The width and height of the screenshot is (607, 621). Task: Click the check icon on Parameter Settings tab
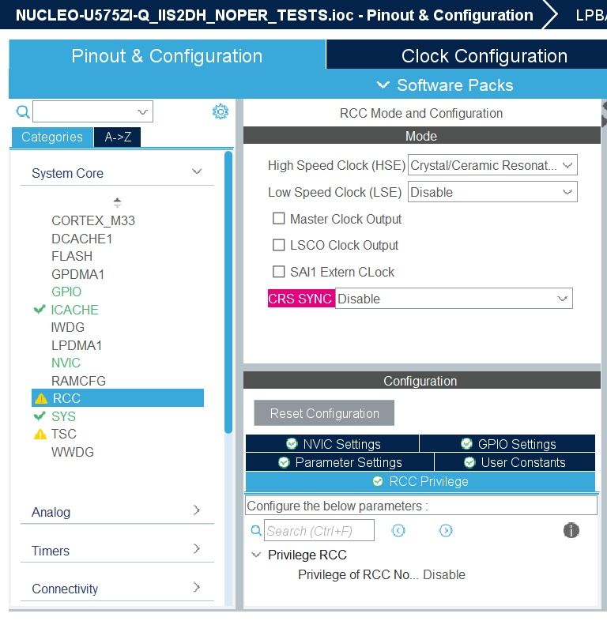[x=284, y=462]
